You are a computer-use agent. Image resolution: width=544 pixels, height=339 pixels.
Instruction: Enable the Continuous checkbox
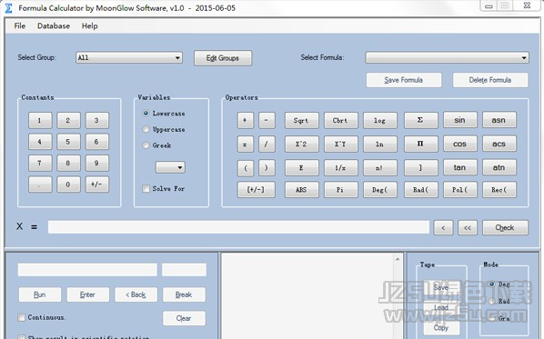pyautogui.click(x=22, y=317)
